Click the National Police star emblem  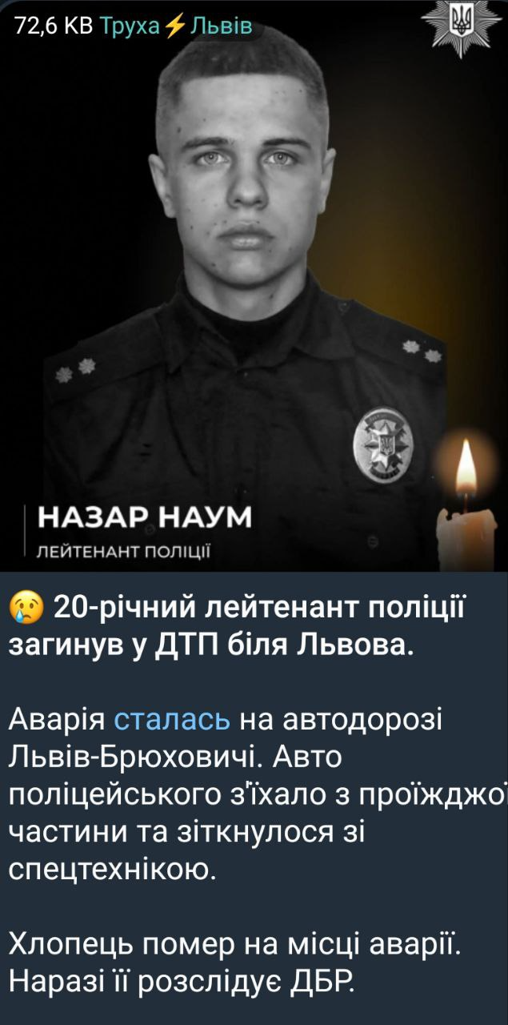point(462,27)
